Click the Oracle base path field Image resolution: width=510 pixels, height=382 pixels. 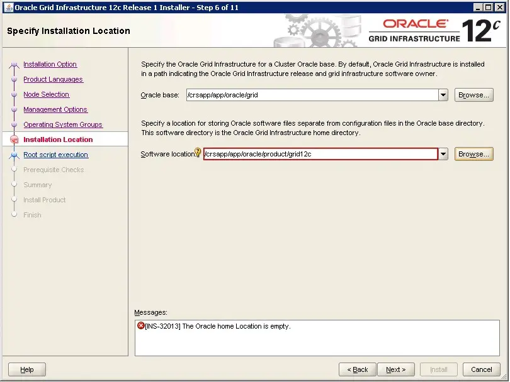(x=312, y=95)
